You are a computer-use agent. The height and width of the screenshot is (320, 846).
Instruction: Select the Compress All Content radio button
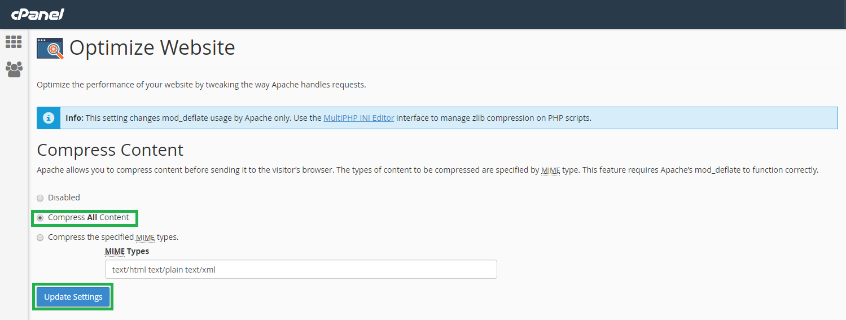(x=40, y=218)
